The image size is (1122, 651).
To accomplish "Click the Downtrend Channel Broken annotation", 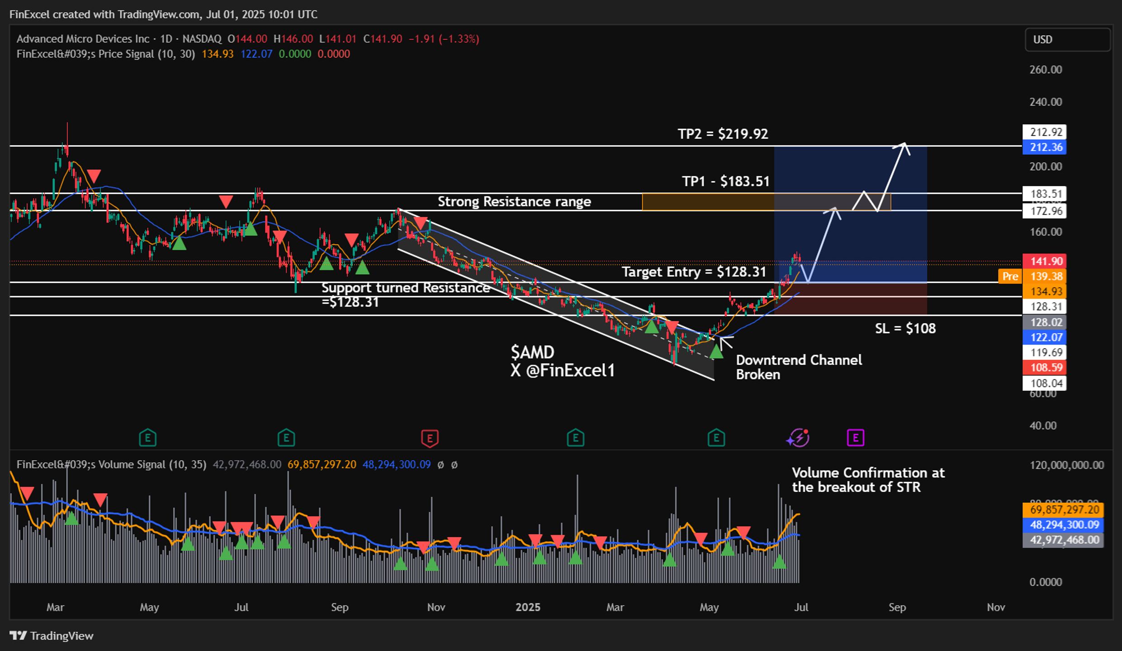I will [x=799, y=367].
